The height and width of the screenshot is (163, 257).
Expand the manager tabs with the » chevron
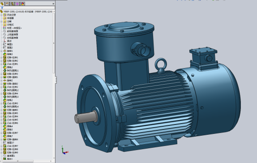point(53,4)
